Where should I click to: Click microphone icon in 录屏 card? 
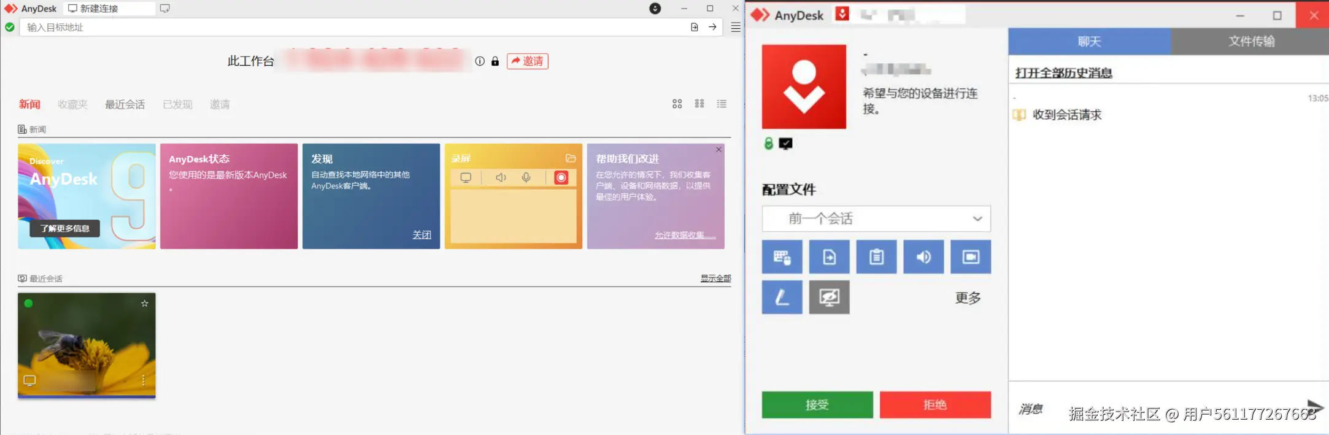526,178
